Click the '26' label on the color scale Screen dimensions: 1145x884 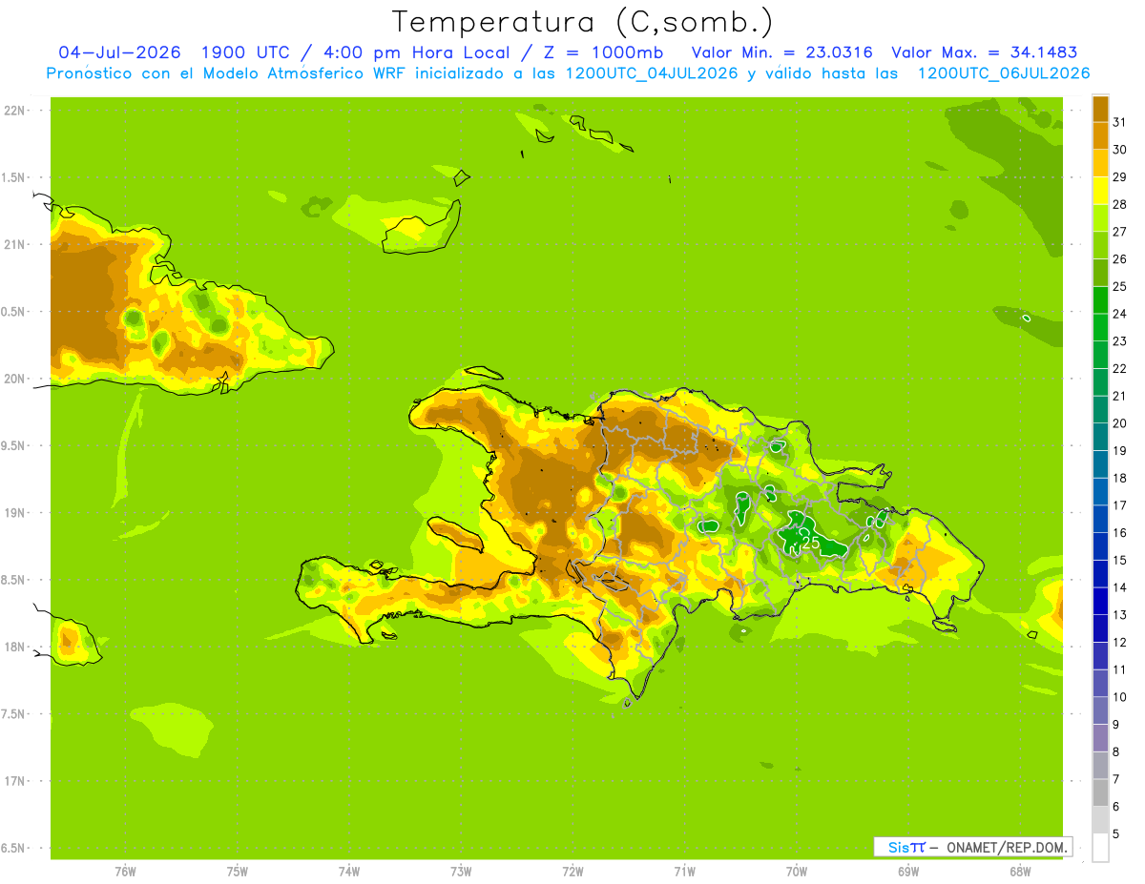(1119, 258)
